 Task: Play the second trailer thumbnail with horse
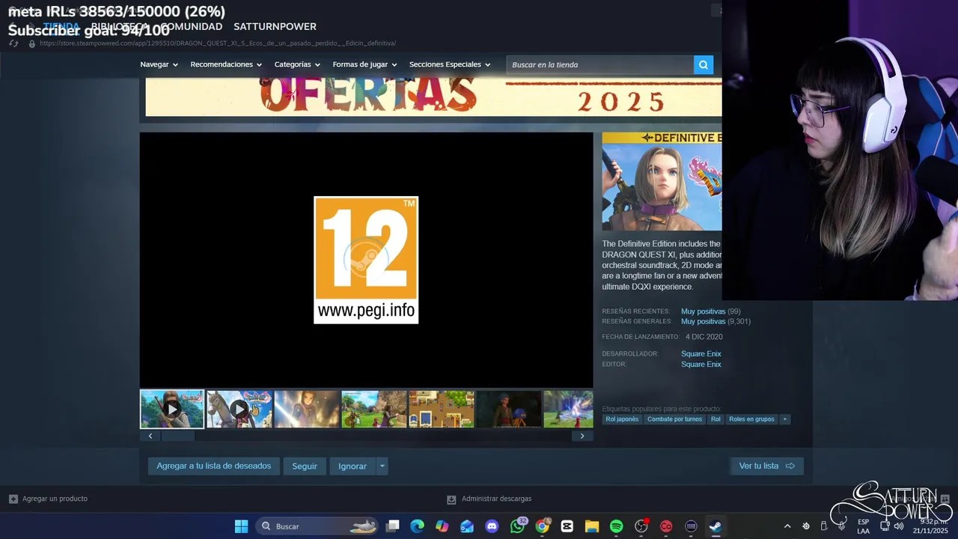tap(239, 409)
